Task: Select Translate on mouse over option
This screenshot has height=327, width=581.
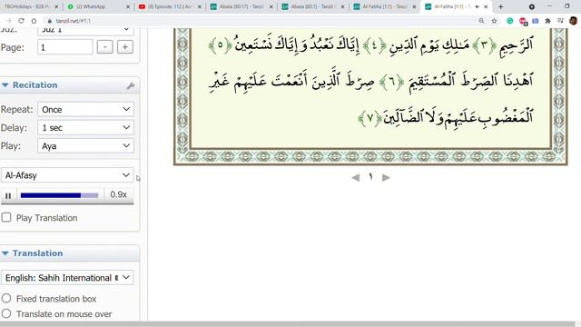Action: coord(6,313)
